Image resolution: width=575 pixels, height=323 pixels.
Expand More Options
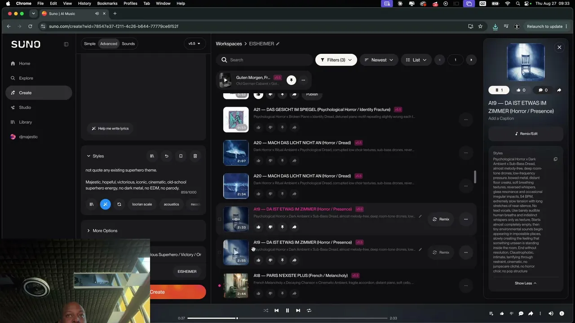pos(102,231)
